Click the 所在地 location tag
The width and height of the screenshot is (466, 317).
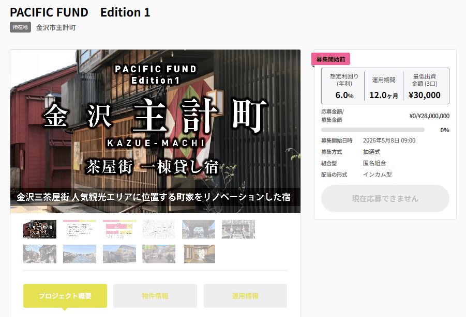[21, 27]
